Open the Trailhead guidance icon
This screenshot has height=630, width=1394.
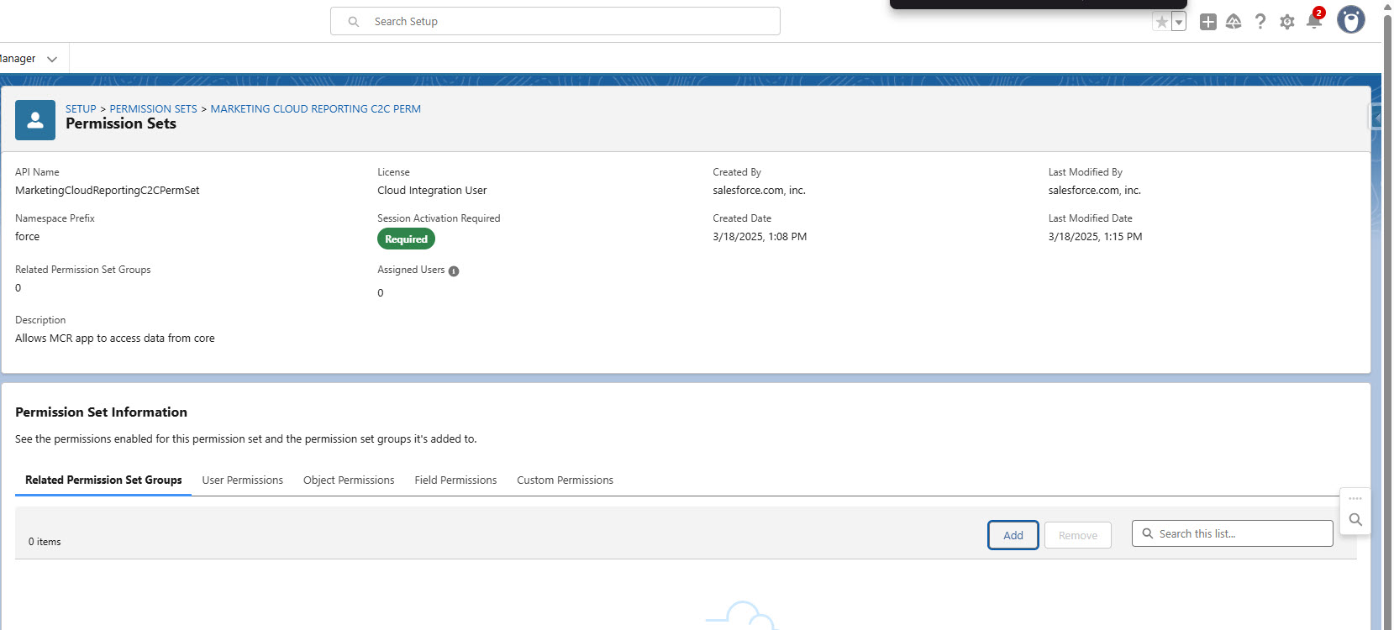pyautogui.click(x=1234, y=22)
